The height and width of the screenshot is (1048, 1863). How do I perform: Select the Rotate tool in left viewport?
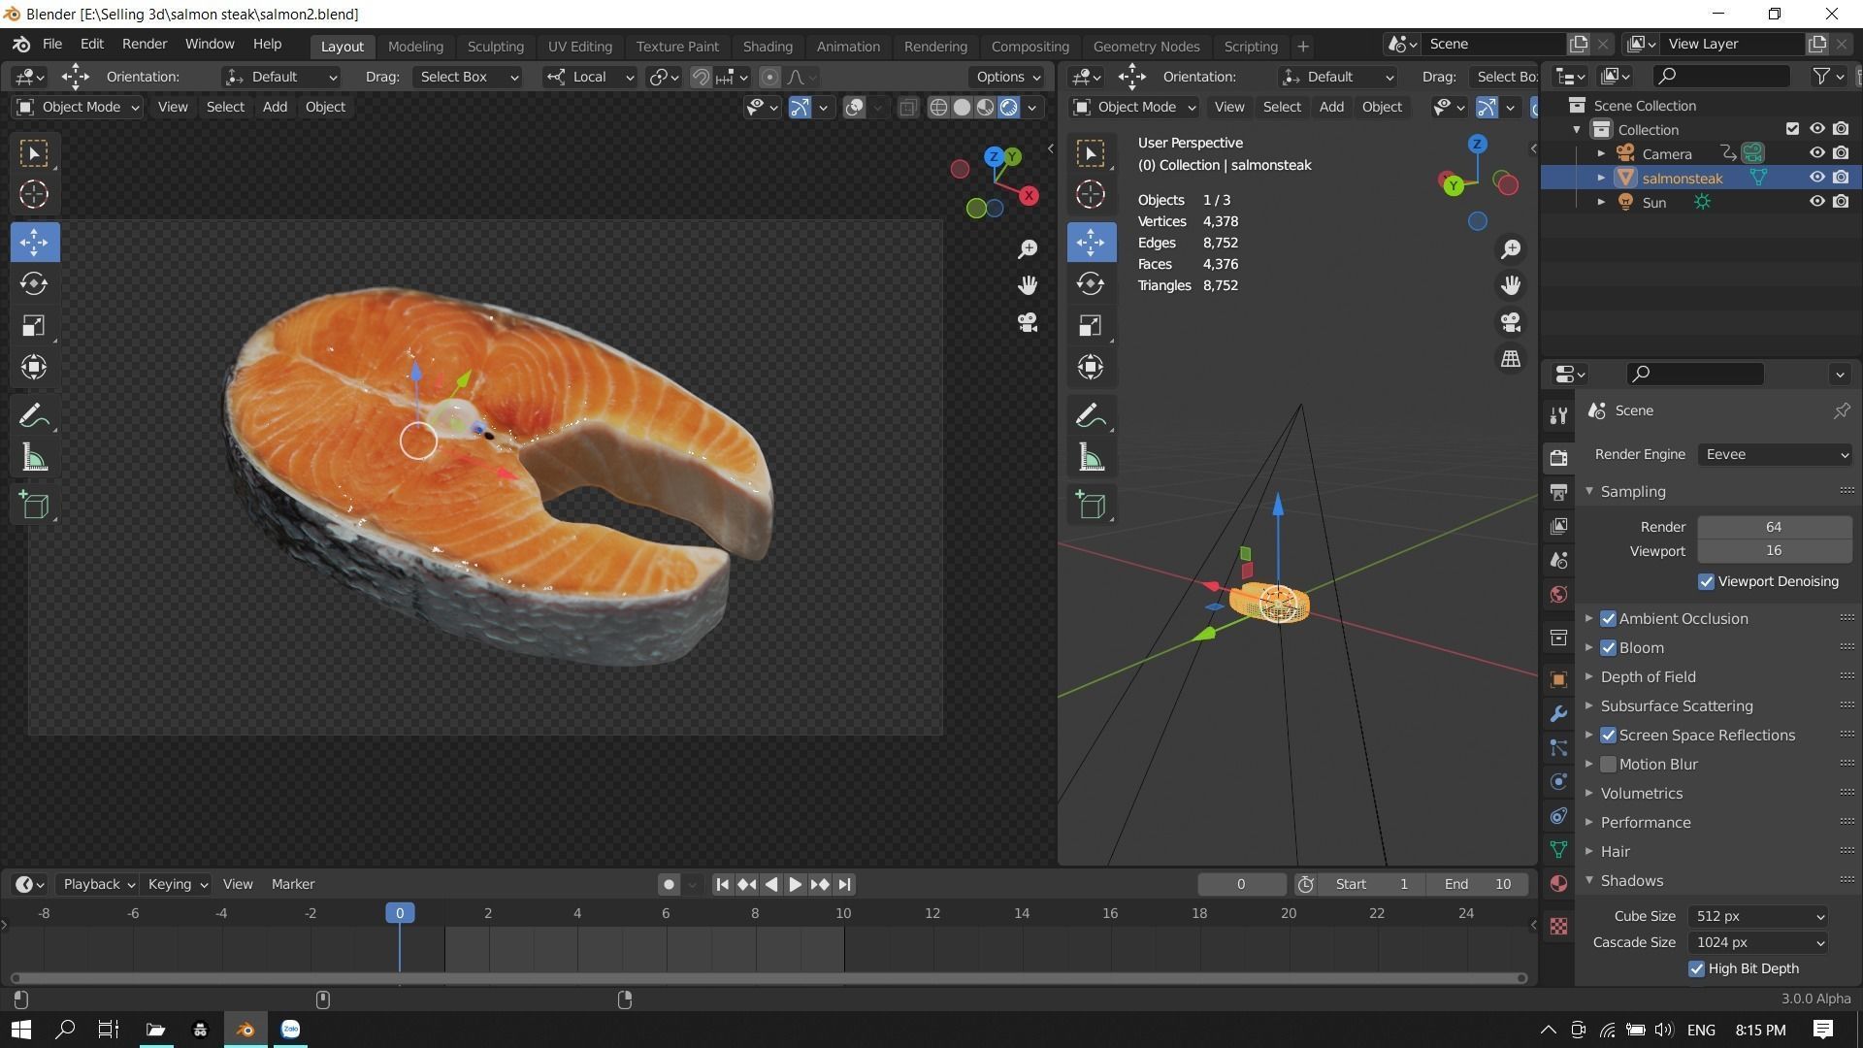click(x=34, y=284)
